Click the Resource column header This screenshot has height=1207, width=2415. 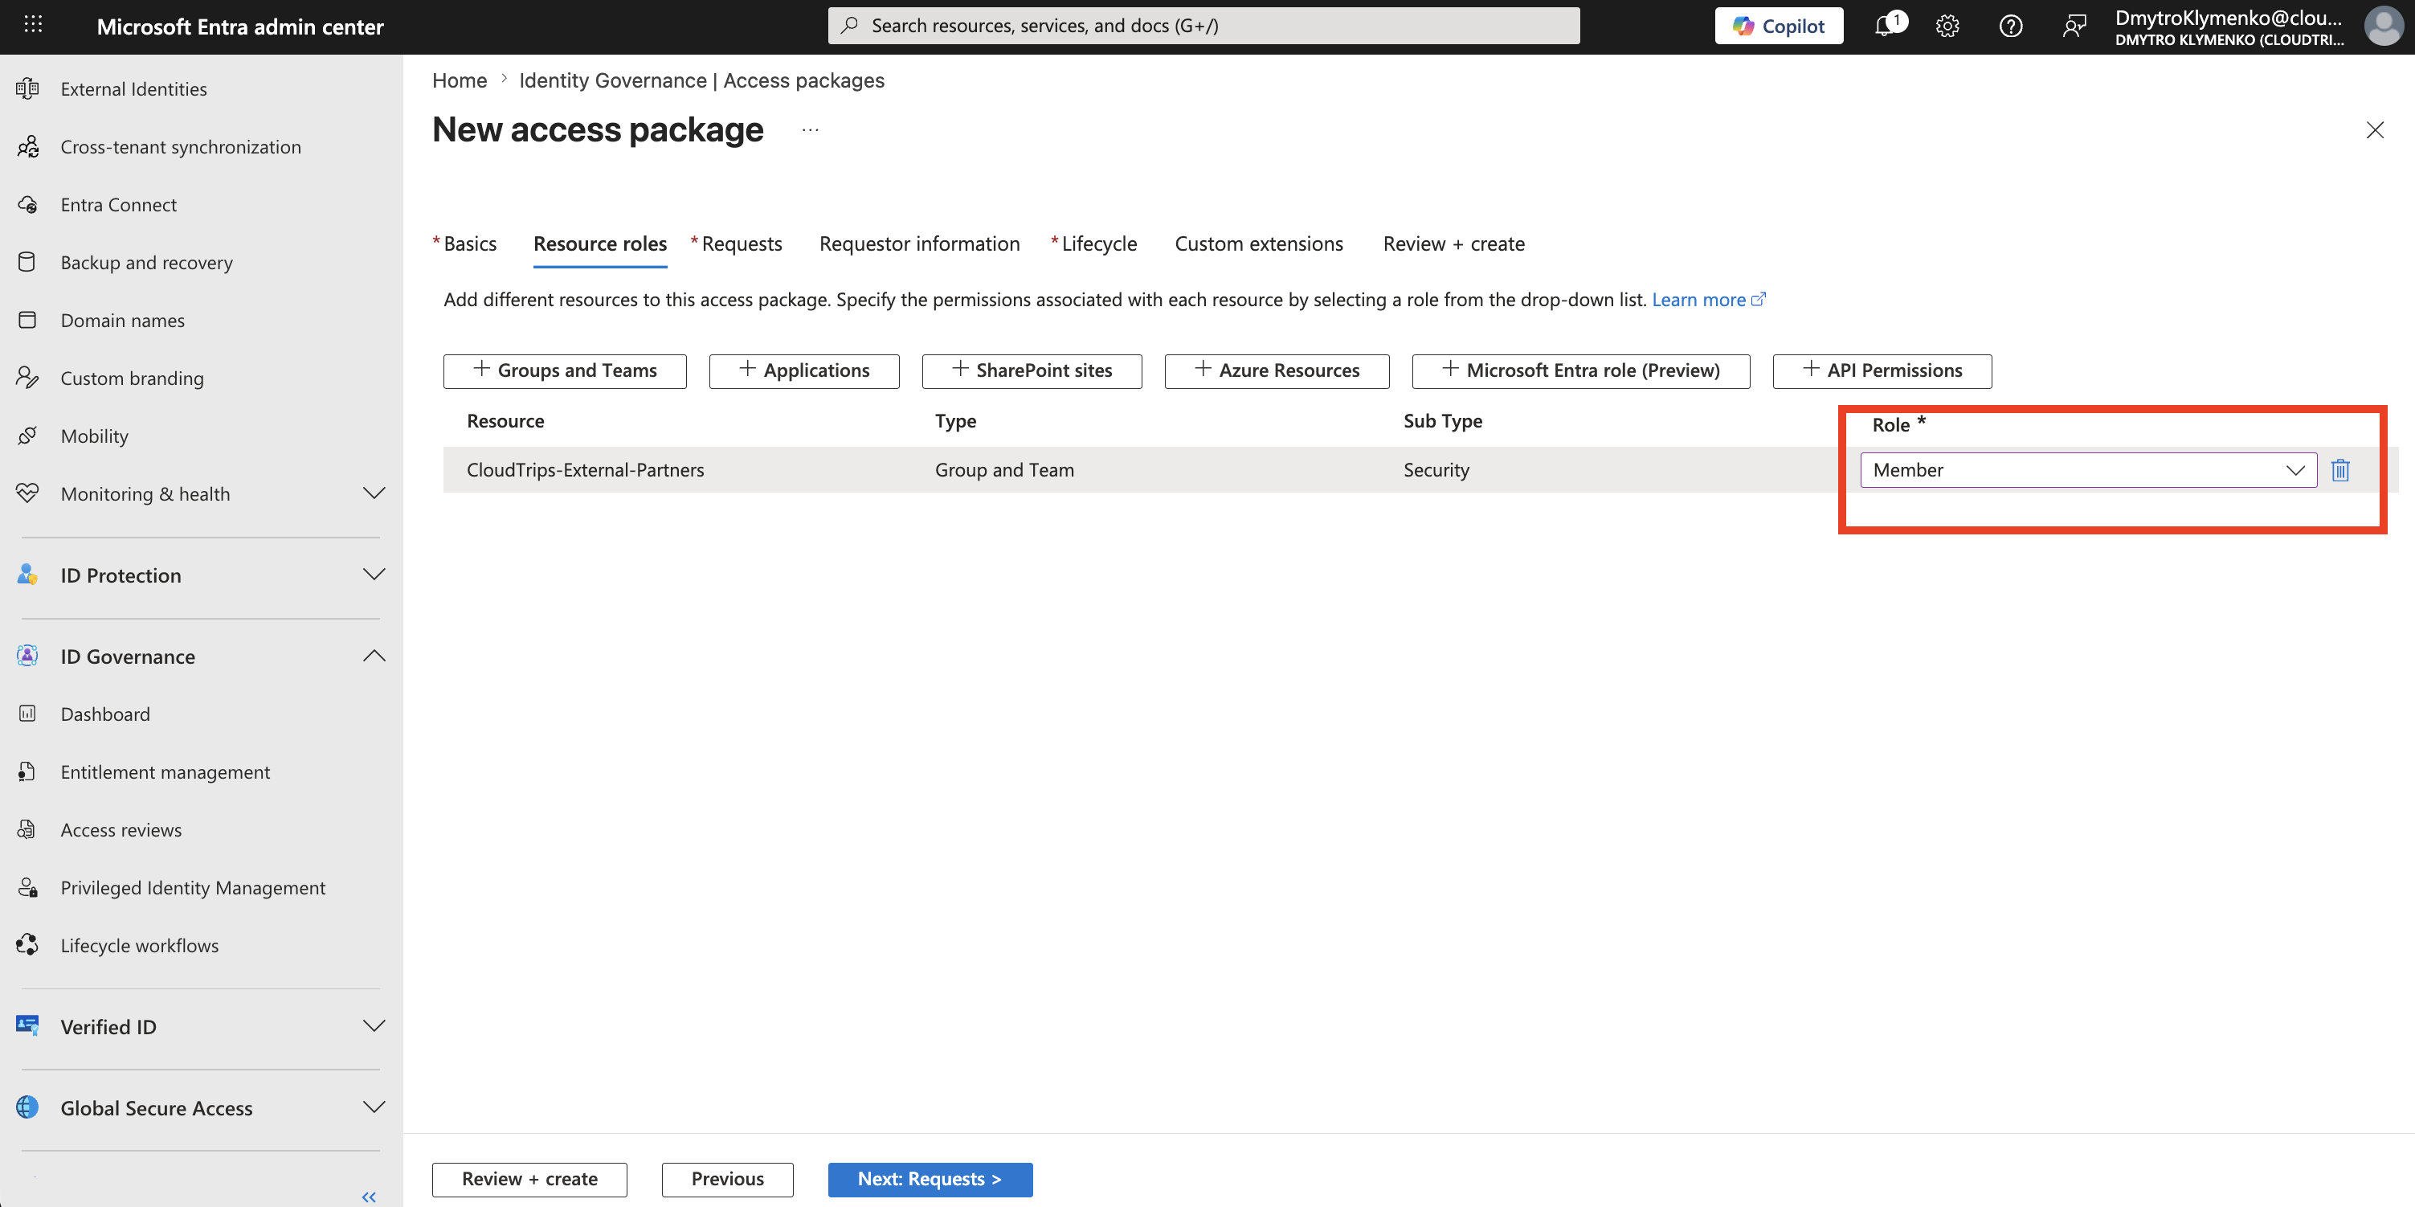tap(505, 421)
